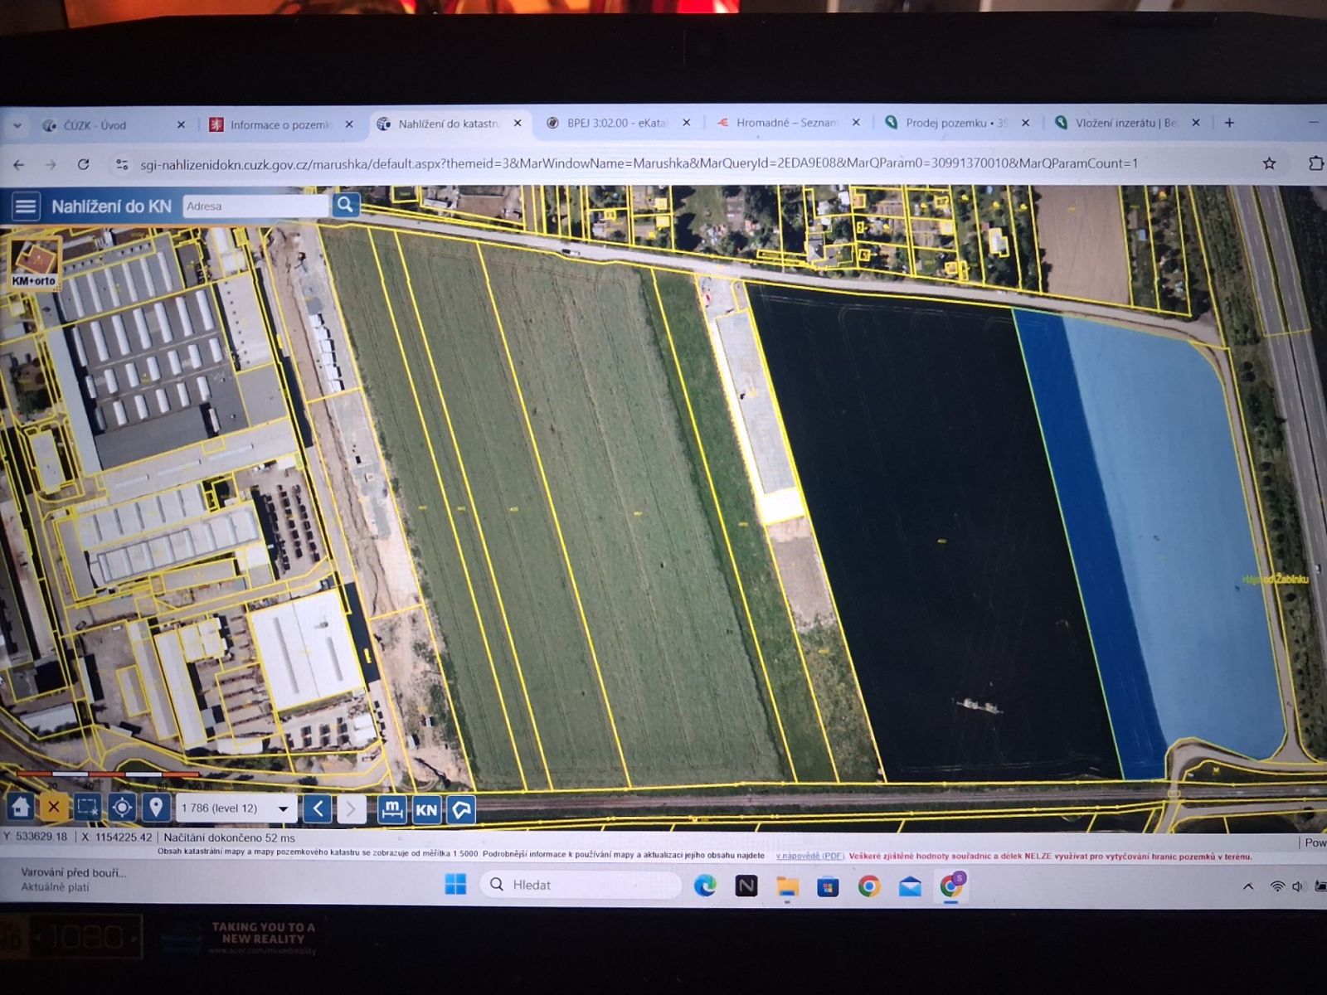The width and height of the screenshot is (1327, 995).
Task: Open a new browser tab
Action: coord(1229,123)
